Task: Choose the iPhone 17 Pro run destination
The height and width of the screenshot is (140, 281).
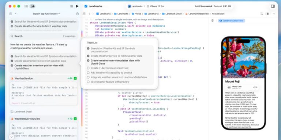Action: 156,6
